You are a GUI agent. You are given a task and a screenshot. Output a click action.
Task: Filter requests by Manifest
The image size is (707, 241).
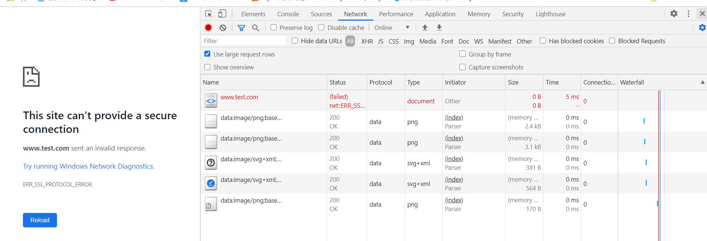pyautogui.click(x=500, y=41)
